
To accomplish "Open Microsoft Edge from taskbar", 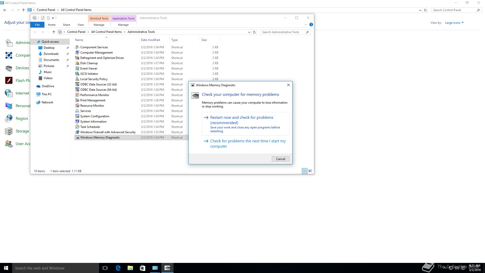I will (118, 268).
